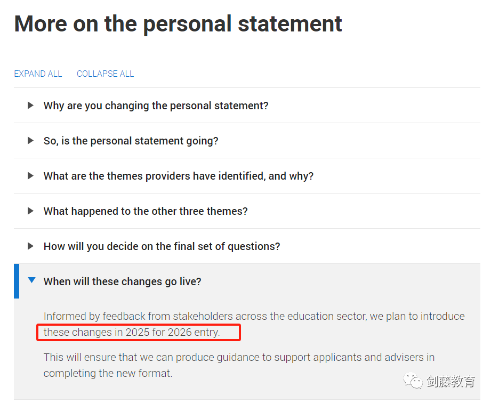This screenshot has width=491, height=403.
Task: Click 'When will these changes go live?' heading text
Action: click(123, 281)
